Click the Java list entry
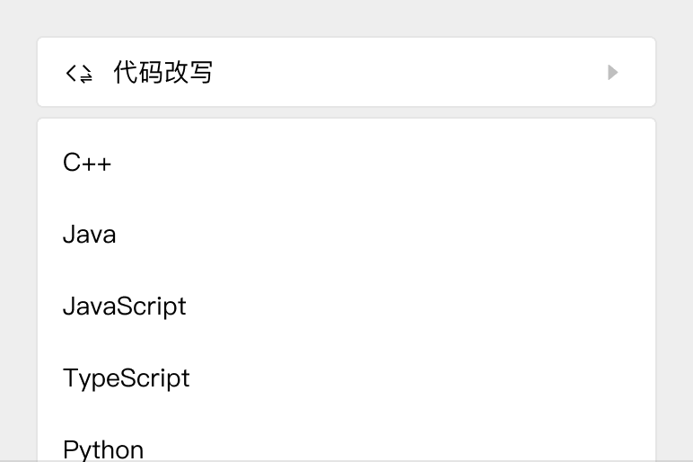The width and height of the screenshot is (693, 462). pos(90,235)
